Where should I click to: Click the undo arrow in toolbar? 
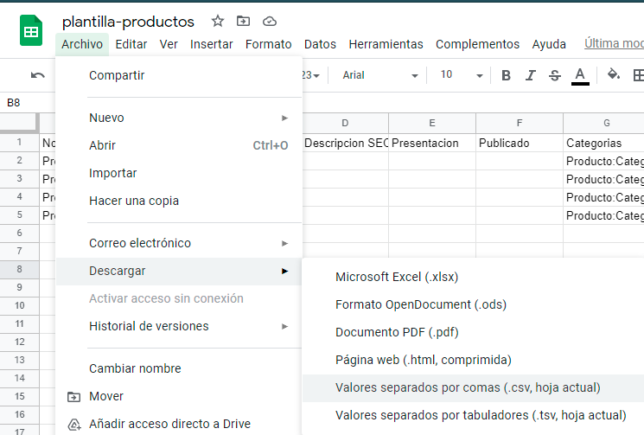[37, 75]
